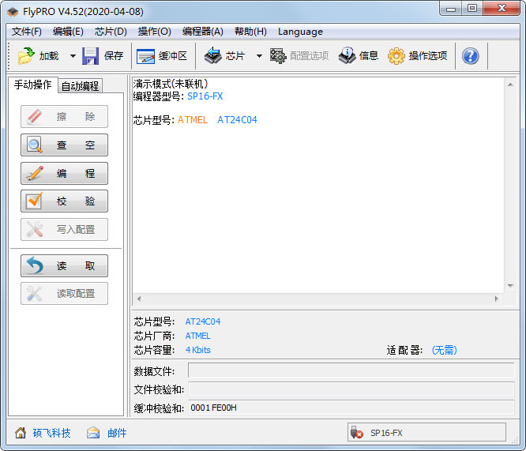Minimize the FlyPRO window
Screen dimensions: 526x451
450,9
